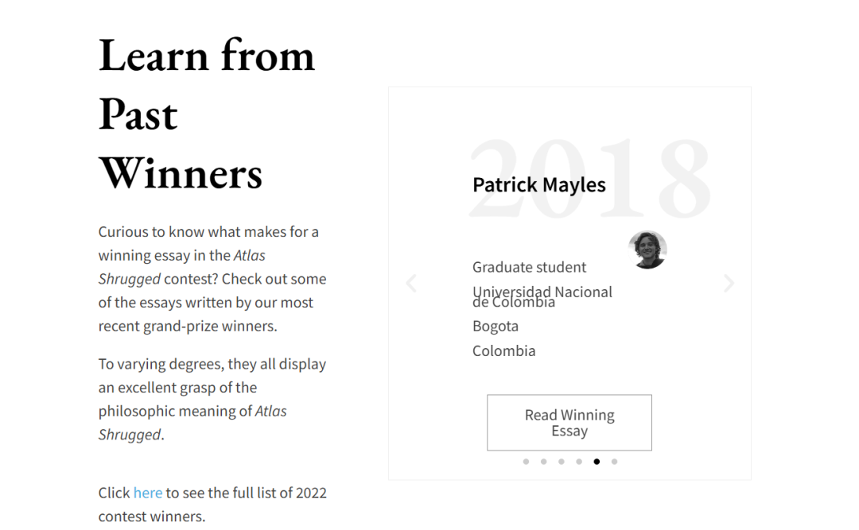859x530 pixels.
Task: Follow the 'here' link to 2022 winners
Action: 147,493
